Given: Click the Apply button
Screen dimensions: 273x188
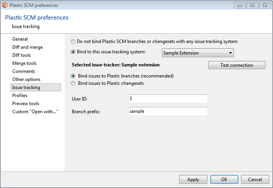Looking at the screenshot, I should pyautogui.click(x=193, y=180).
